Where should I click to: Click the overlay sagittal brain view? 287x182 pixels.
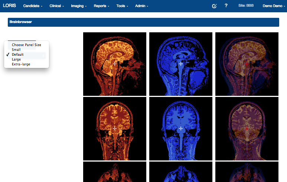tap(247, 64)
